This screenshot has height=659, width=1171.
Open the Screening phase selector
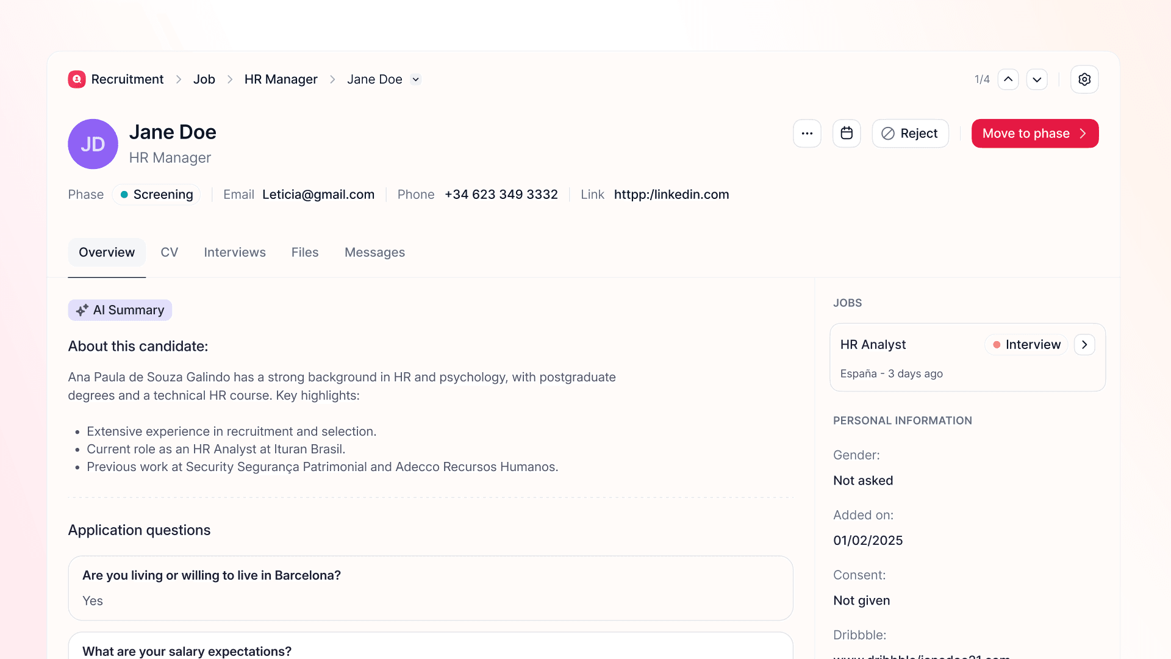[x=157, y=195]
